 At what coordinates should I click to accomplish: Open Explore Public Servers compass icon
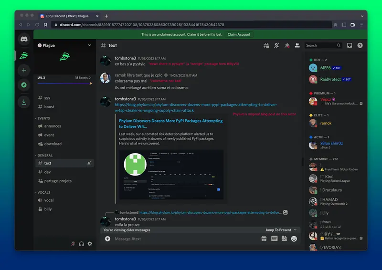click(x=24, y=85)
